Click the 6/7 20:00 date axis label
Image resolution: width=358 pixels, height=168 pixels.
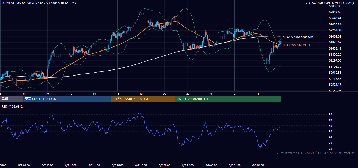point(164,165)
